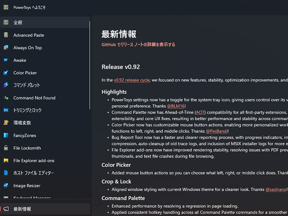The height and width of the screenshot is (216, 288).
Task: Click the sidebar vertical scrollbar
Action: (90, 65)
